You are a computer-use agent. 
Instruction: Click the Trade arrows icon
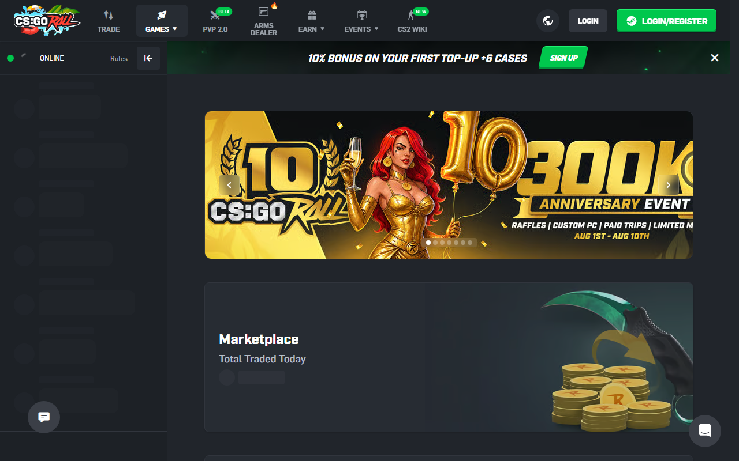(x=109, y=15)
